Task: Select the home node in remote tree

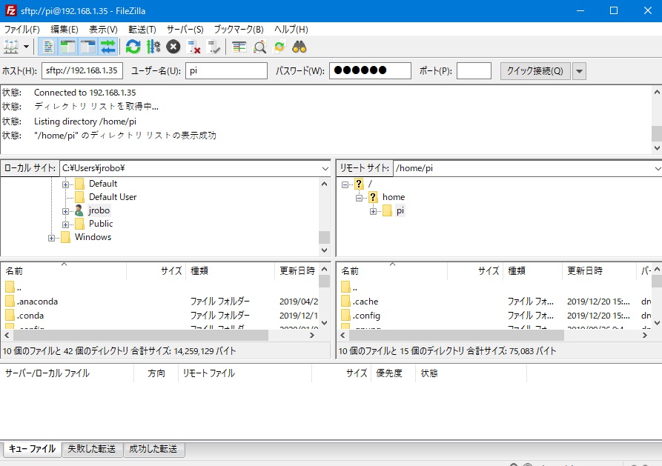Action: click(394, 197)
